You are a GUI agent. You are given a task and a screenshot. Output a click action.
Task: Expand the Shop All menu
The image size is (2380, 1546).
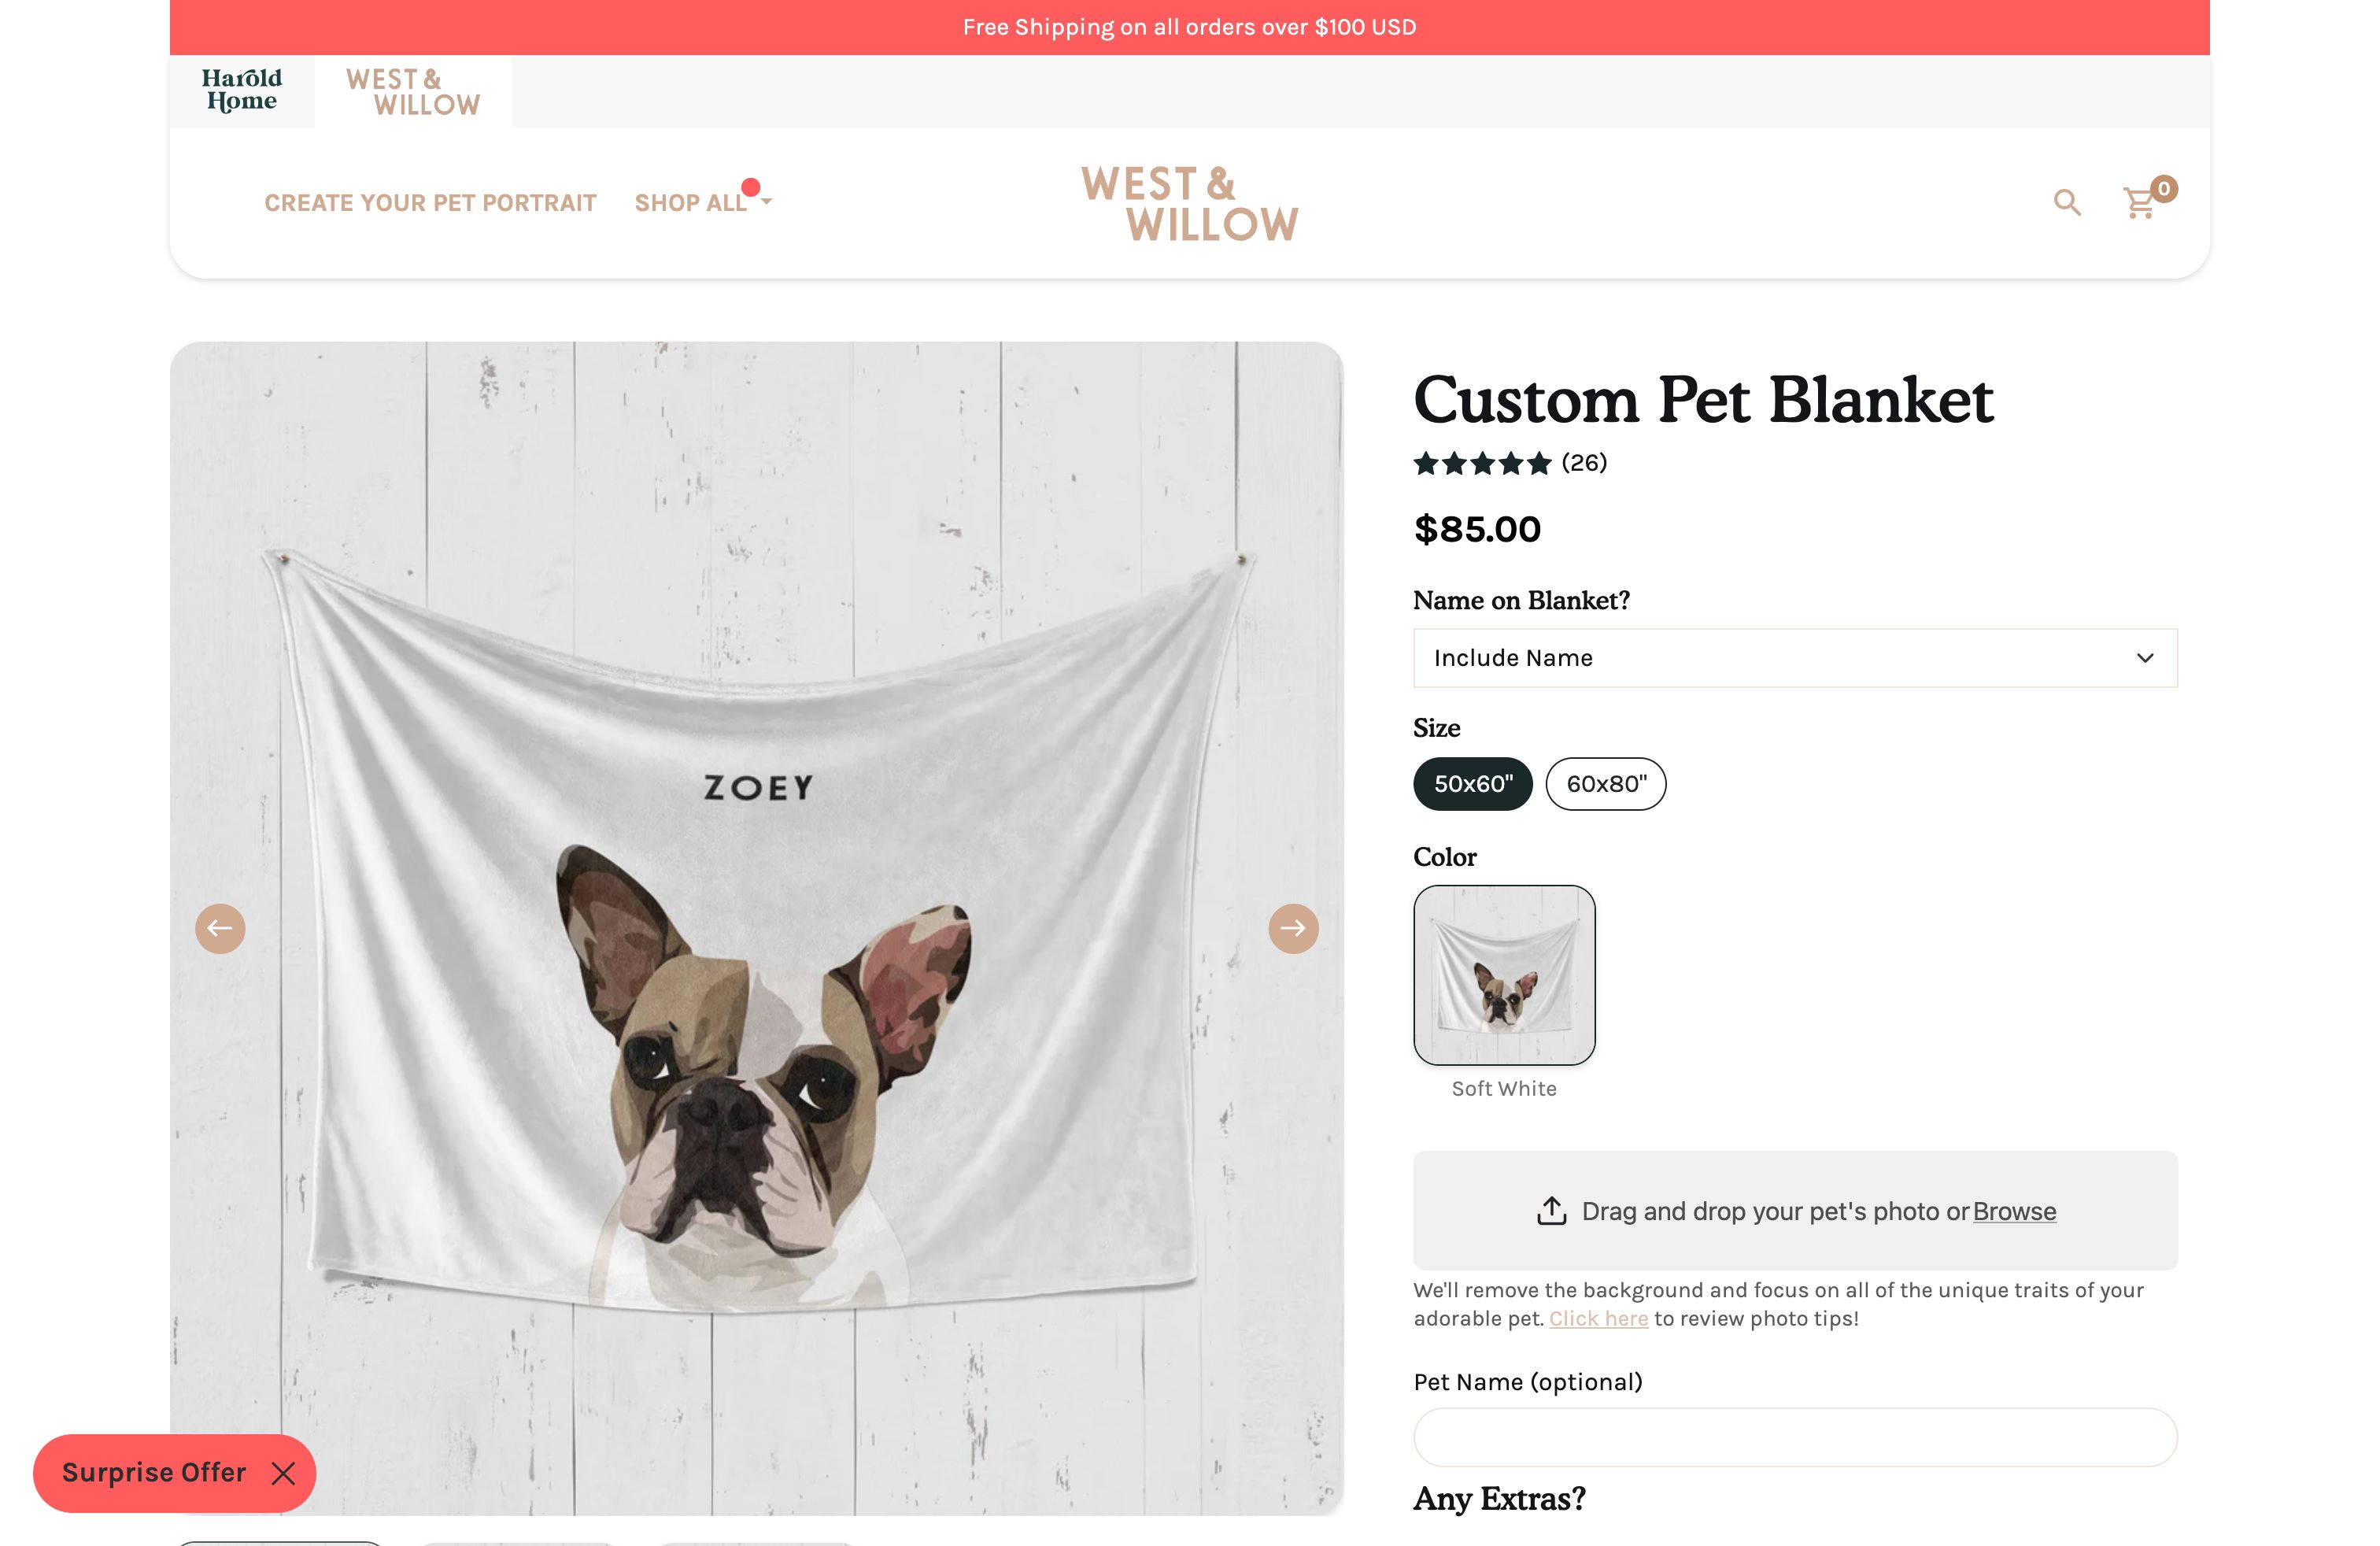click(x=702, y=203)
